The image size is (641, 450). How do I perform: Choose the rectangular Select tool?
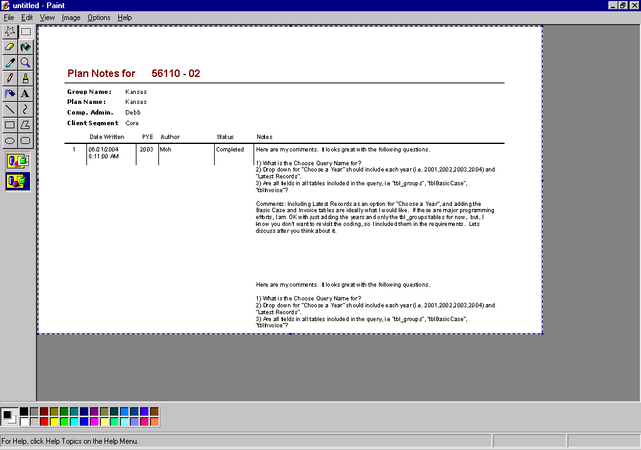point(25,31)
